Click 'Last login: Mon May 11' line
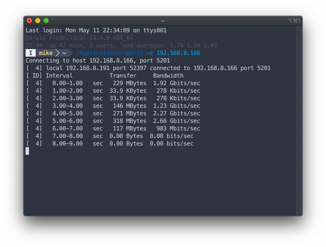Viewport: 326px width, 247px height. point(96,31)
